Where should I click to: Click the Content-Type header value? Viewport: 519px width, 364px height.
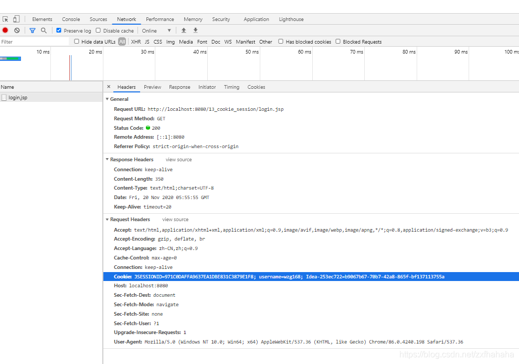point(182,188)
